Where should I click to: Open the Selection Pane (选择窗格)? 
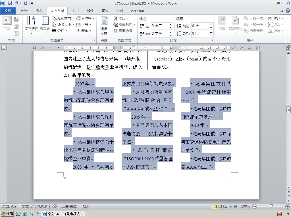pos(254,31)
